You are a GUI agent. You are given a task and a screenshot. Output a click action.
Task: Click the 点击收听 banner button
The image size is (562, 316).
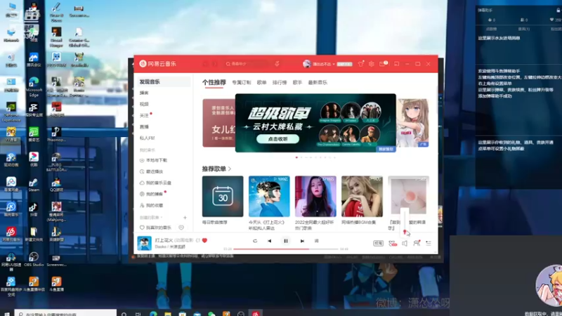click(277, 138)
